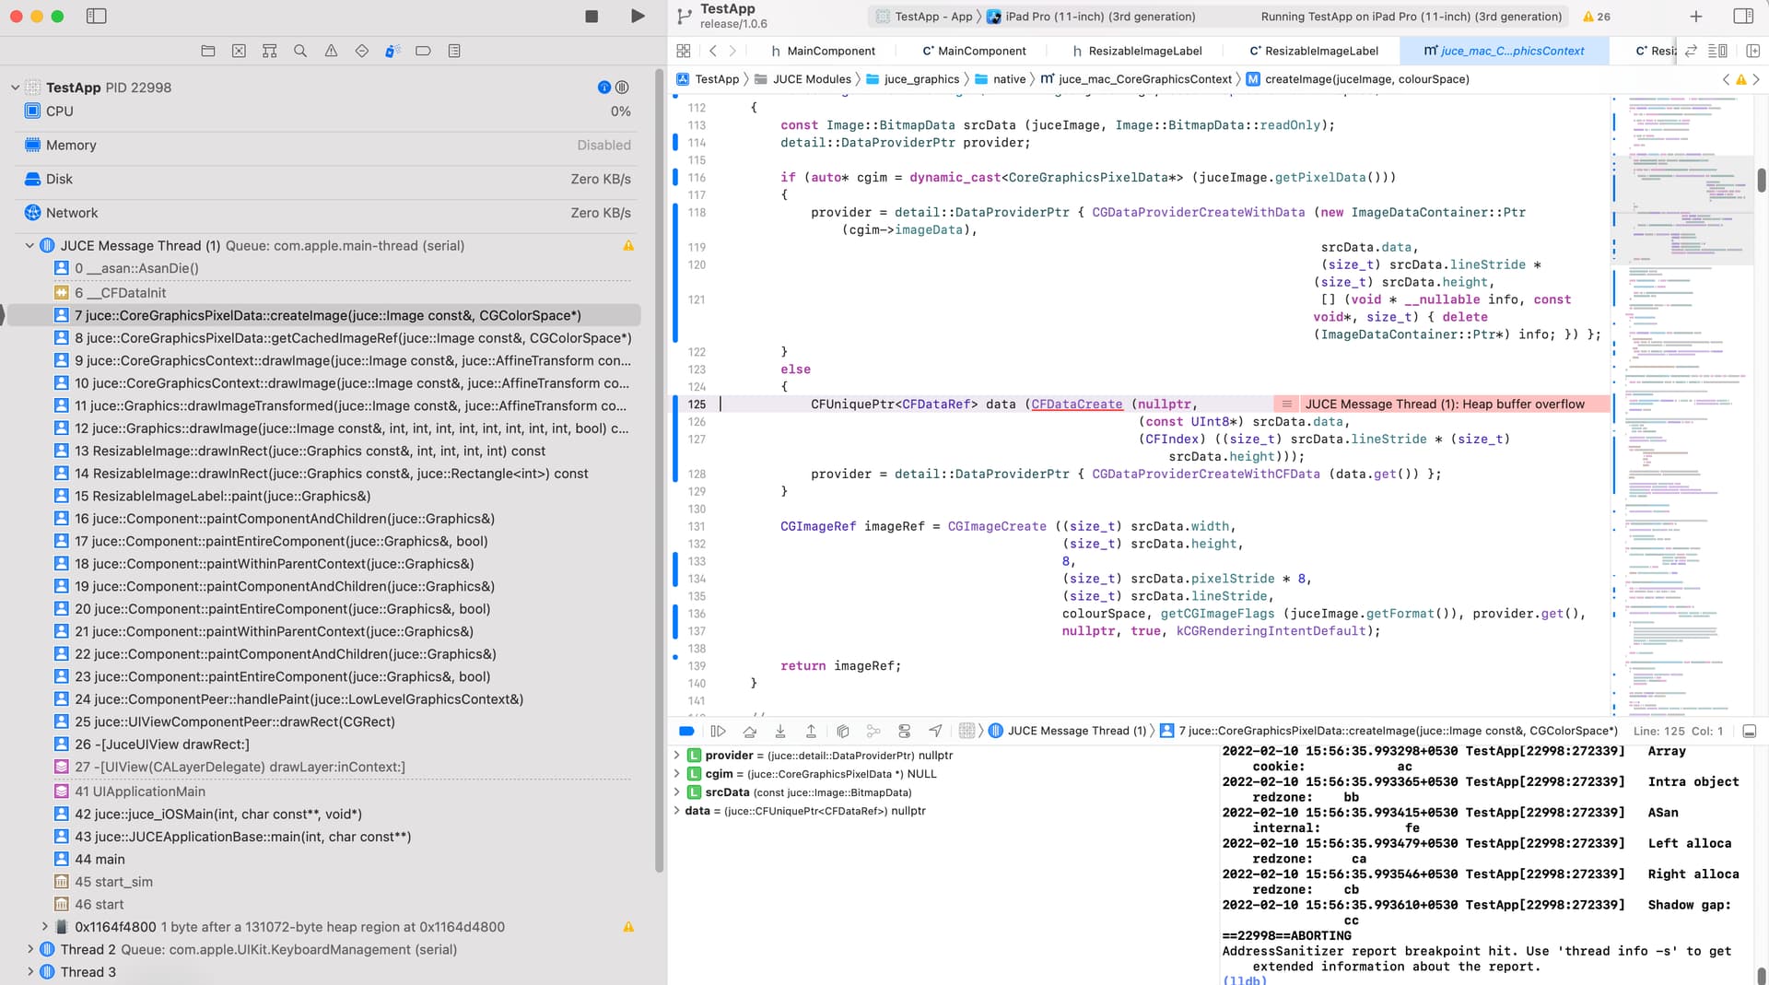This screenshot has height=985, width=1769.
Task: Choose iPad Pro run destination
Action: coord(1092,17)
